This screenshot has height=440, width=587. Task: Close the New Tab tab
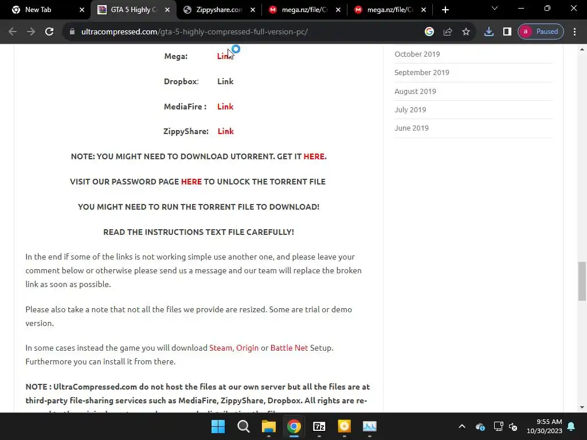pyautogui.click(x=82, y=10)
